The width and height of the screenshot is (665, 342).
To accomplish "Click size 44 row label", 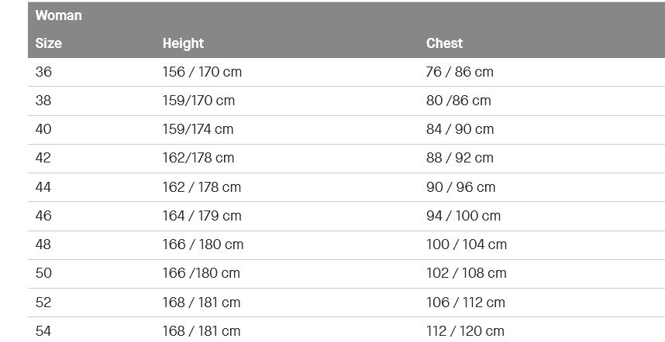I will click(43, 187).
